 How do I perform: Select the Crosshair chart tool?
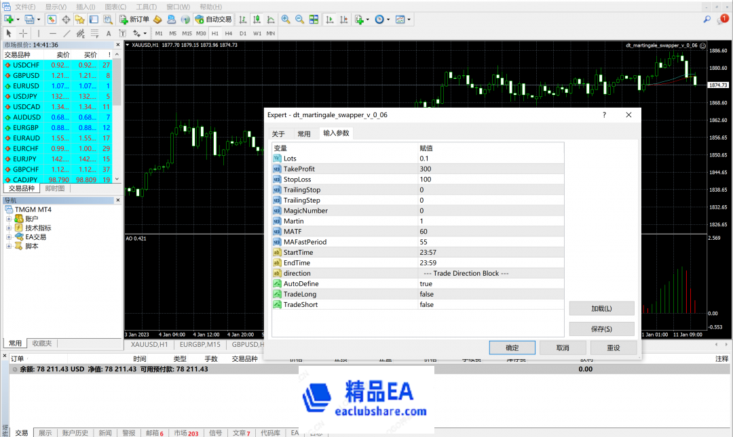click(x=22, y=33)
